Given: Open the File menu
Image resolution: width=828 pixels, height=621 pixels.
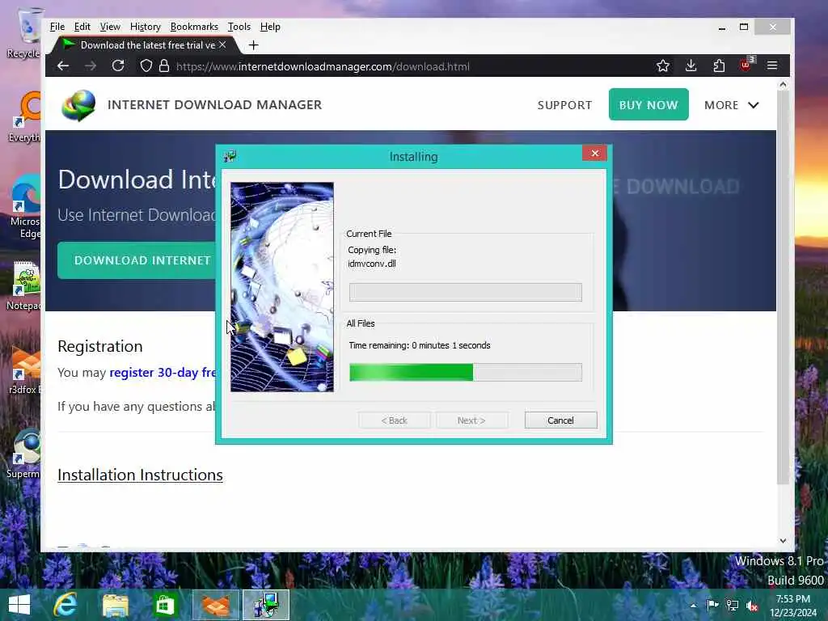Looking at the screenshot, I should [x=57, y=27].
